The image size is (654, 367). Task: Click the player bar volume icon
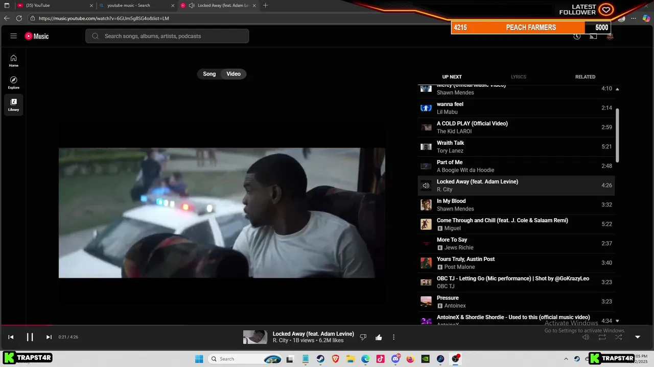(x=586, y=337)
